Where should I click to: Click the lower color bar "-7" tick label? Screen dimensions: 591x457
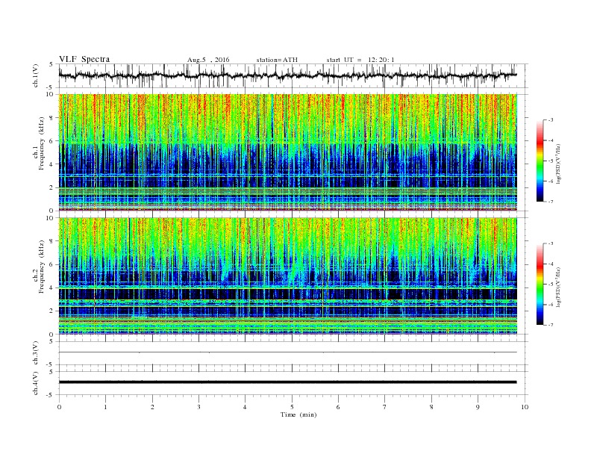[x=551, y=325]
